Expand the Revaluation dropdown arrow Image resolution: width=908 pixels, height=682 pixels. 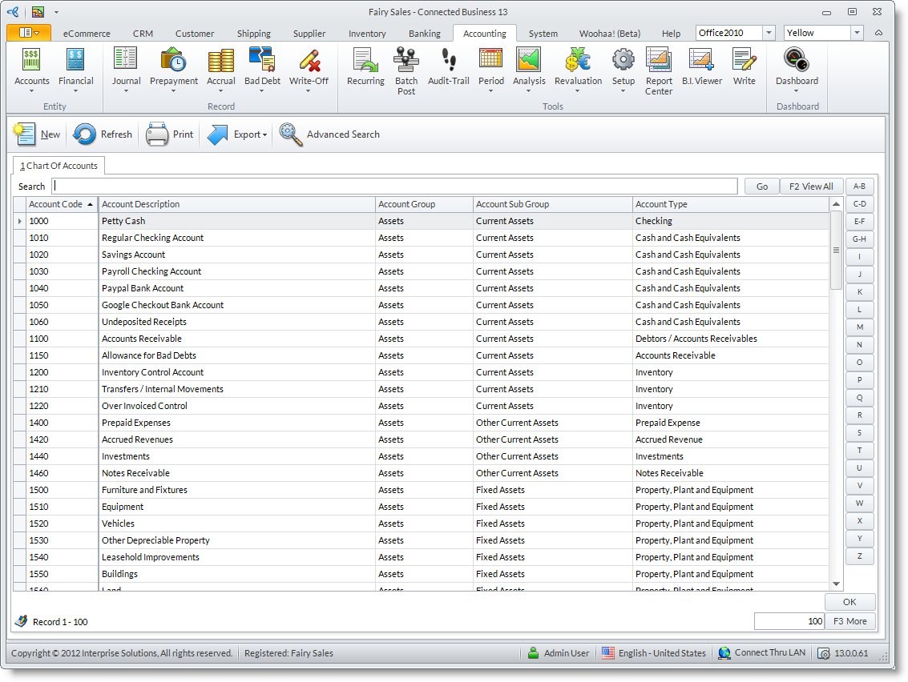577,90
